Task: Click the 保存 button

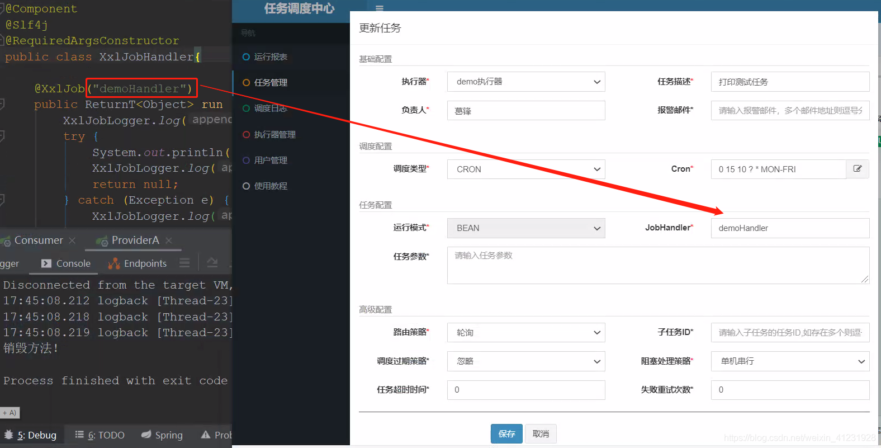Action: (506, 434)
